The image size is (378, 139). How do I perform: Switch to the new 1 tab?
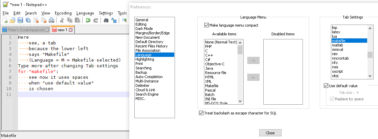63,30
